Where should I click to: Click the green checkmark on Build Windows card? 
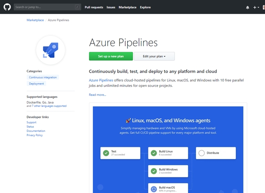click(x=154, y=171)
